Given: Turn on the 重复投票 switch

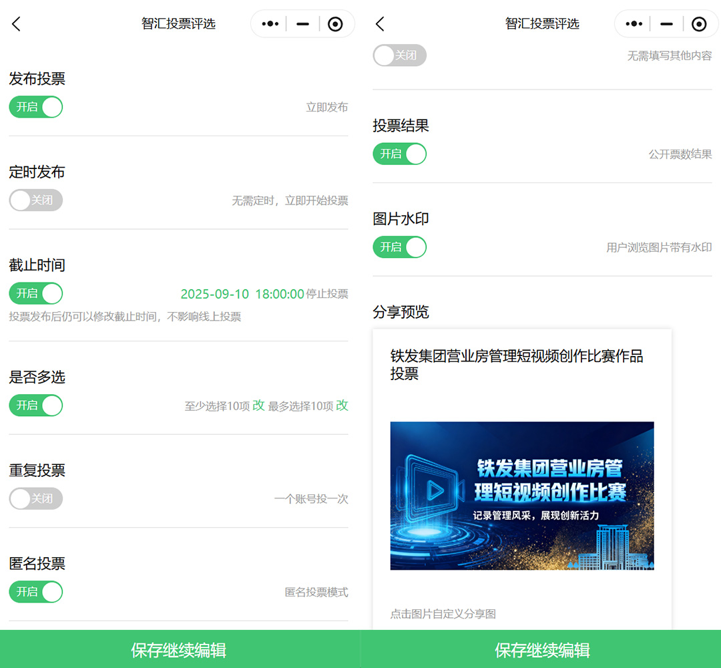Looking at the screenshot, I should pyautogui.click(x=36, y=498).
